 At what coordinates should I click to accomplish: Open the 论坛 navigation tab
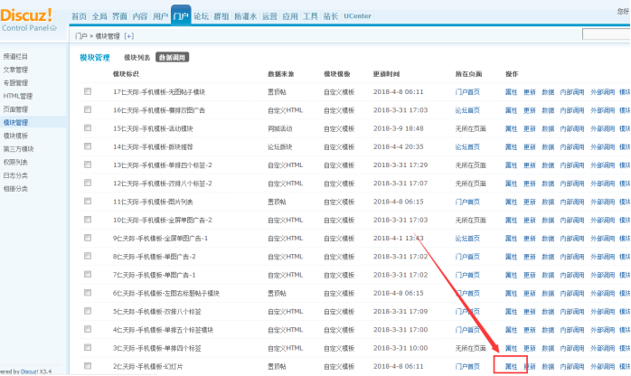coord(201,16)
